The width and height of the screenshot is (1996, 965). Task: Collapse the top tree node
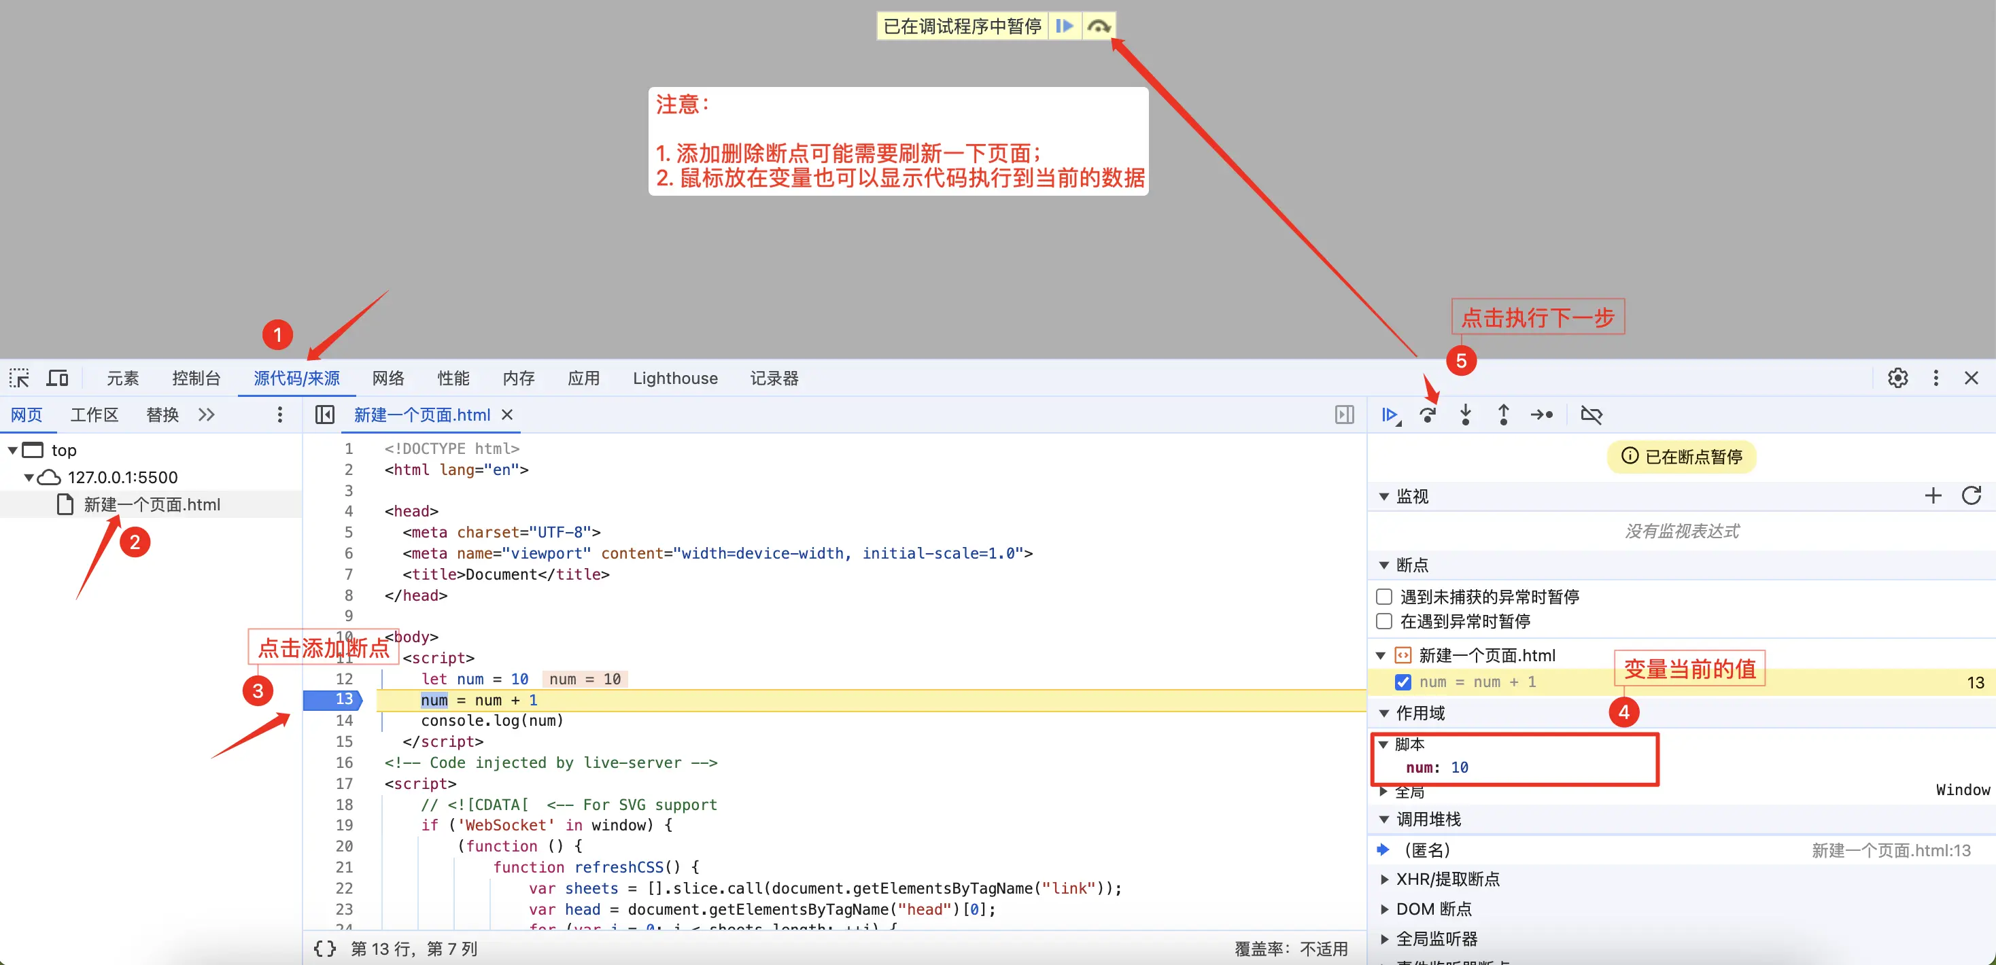(13, 450)
